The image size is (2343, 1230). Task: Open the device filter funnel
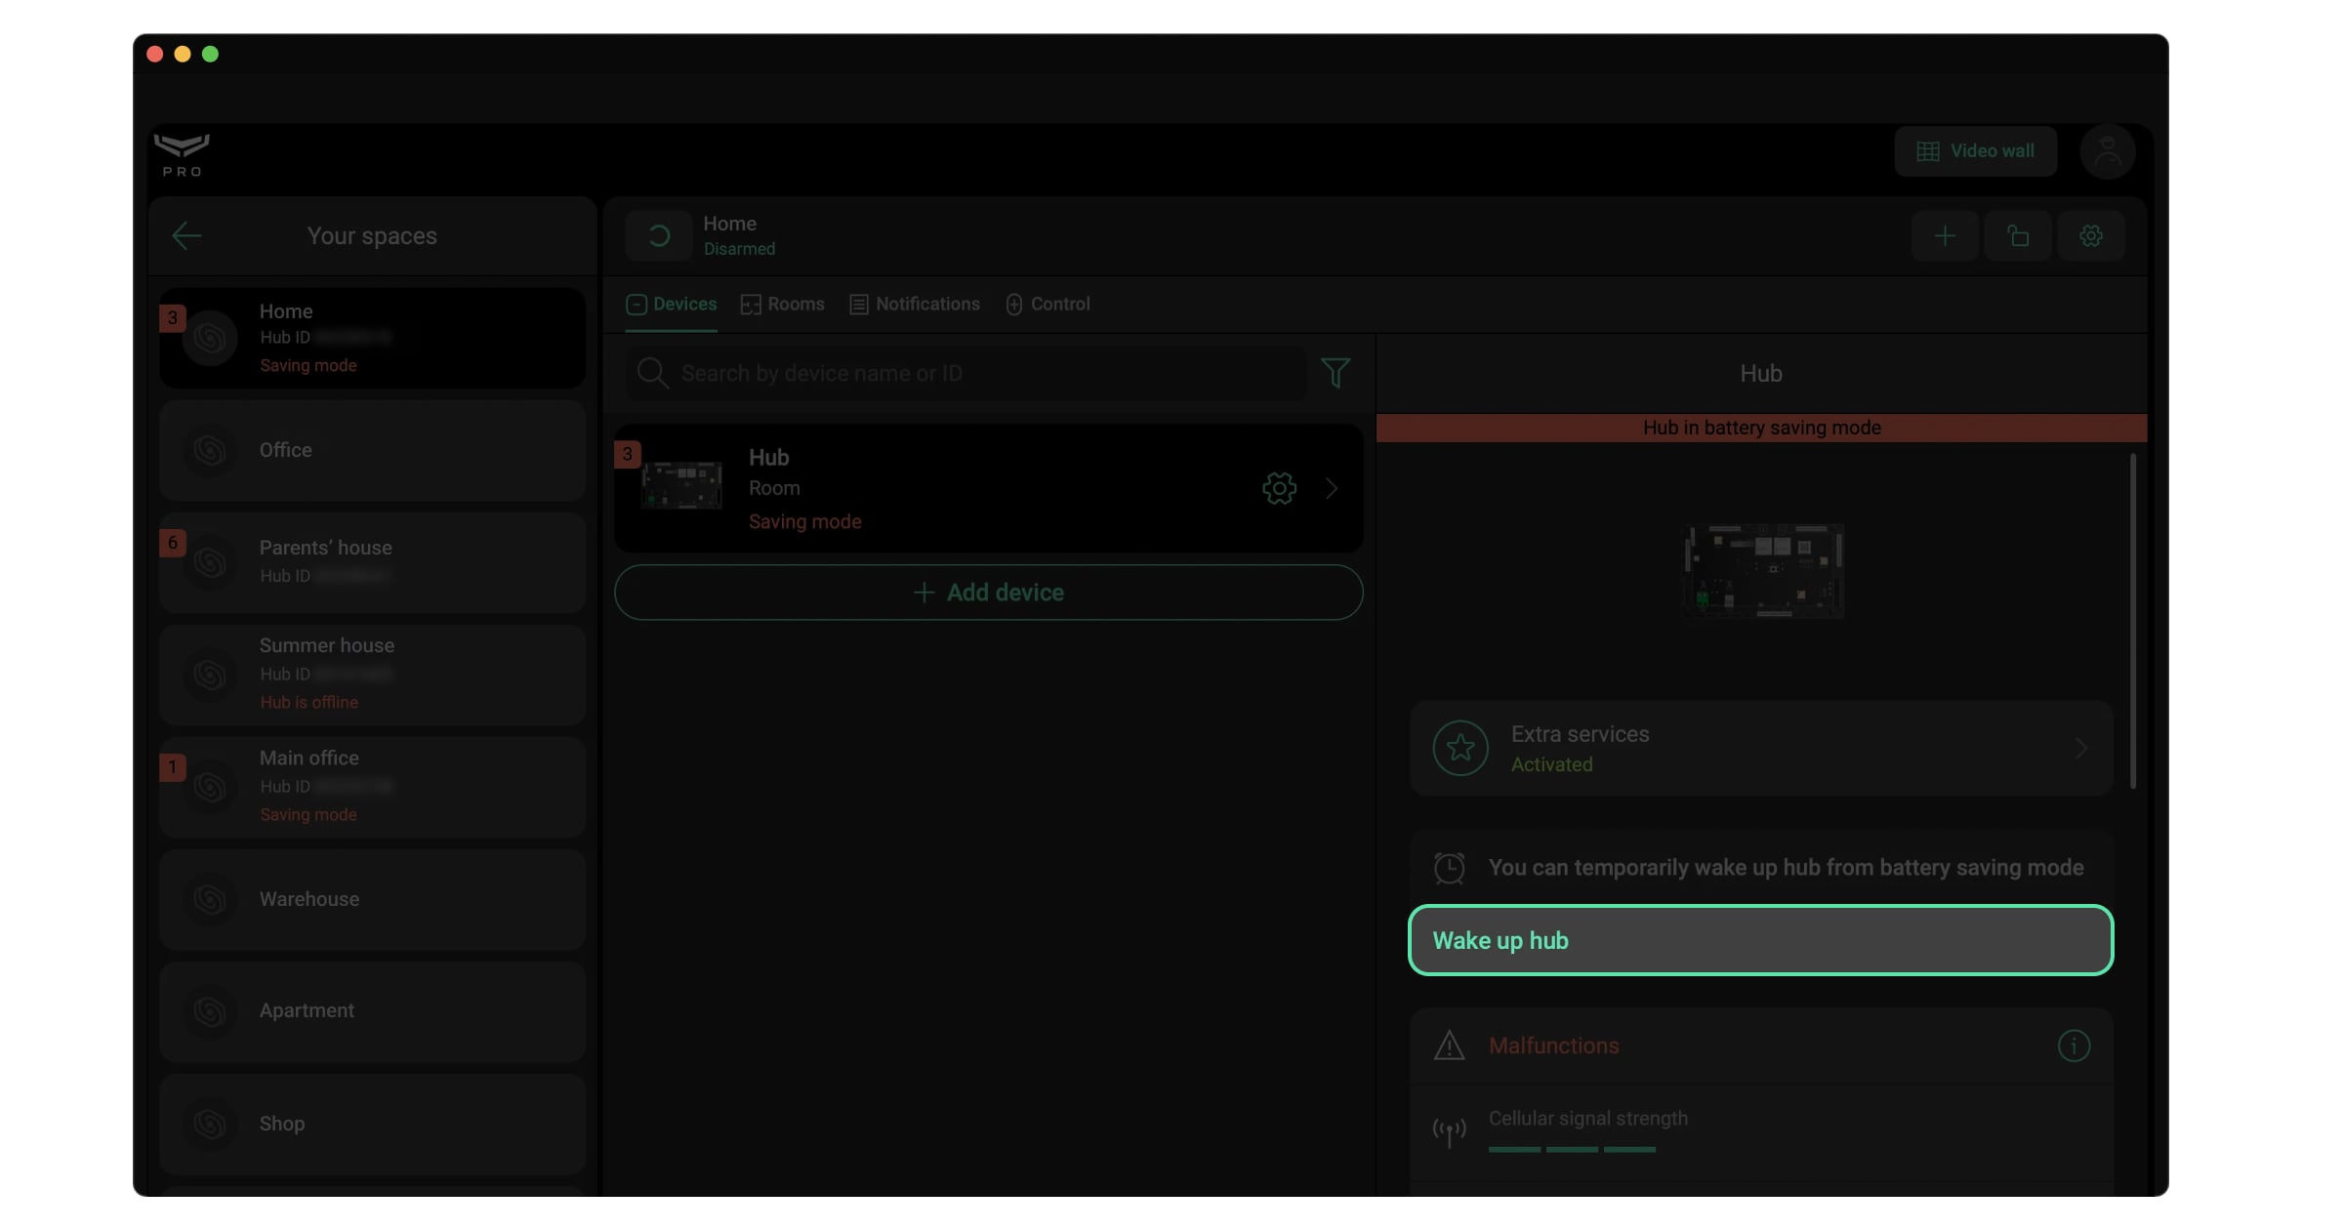[1336, 372]
